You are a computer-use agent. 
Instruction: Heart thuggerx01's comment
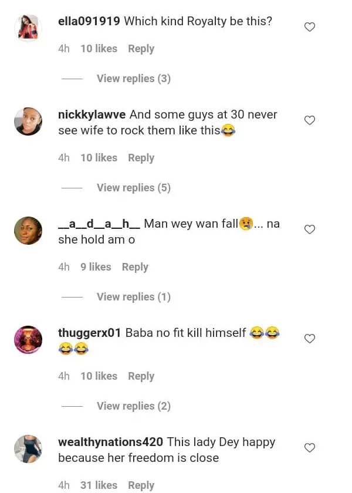click(310, 339)
